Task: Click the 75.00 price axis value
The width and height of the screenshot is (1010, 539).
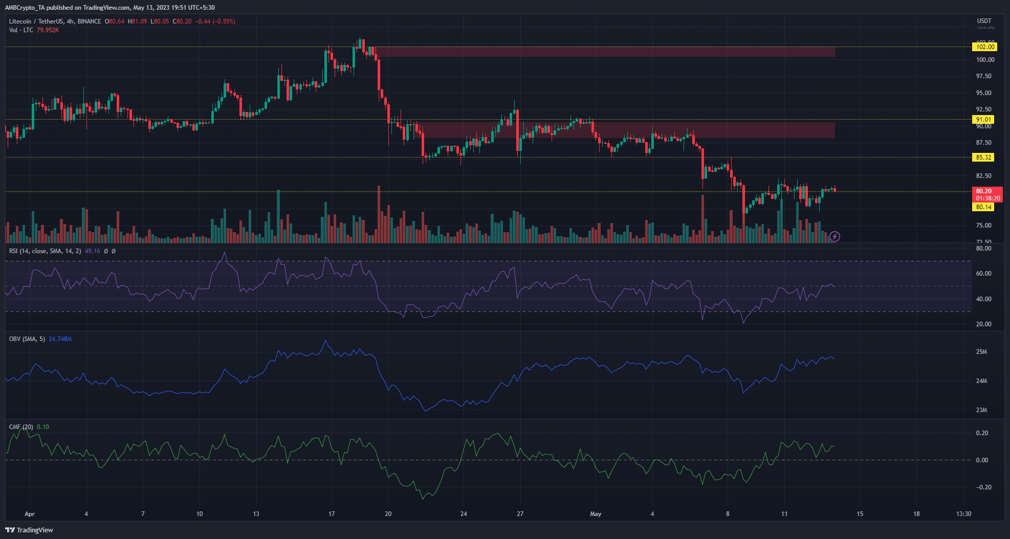Action: point(983,226)
